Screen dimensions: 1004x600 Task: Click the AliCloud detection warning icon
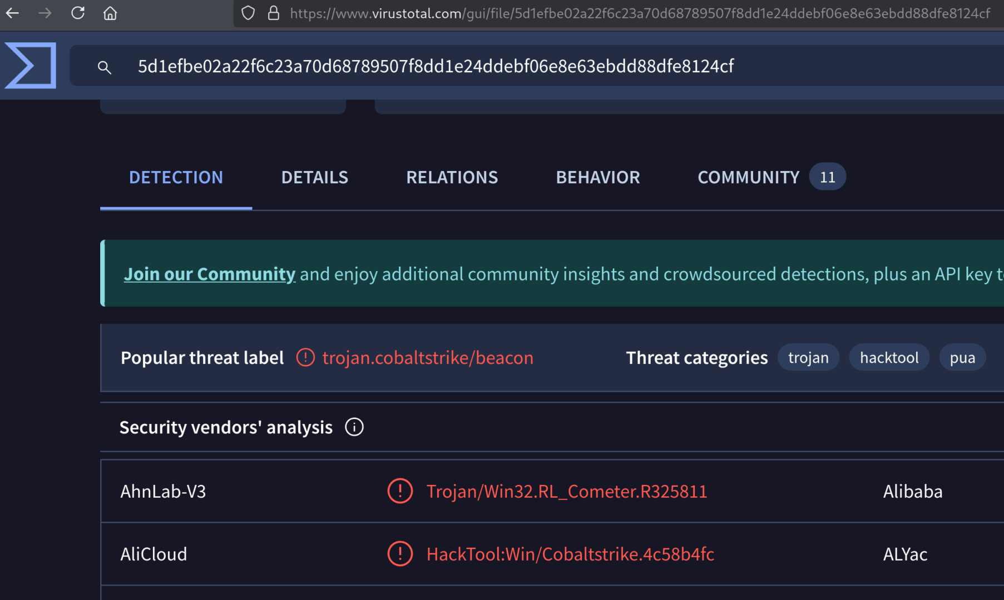click(400, 554)
